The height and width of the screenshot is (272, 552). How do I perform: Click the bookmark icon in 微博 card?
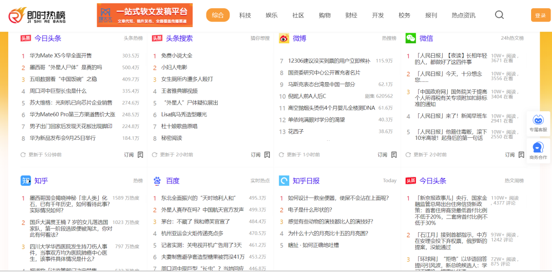click(x=394, y=155)
